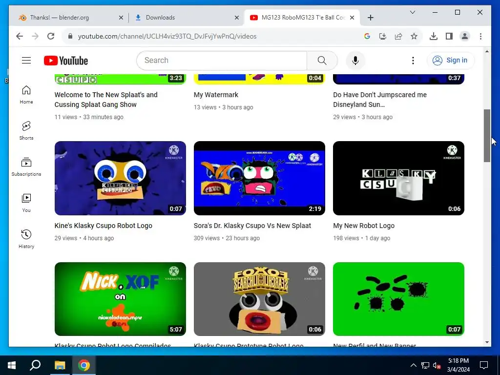Viewport: 500px width, 375px height.
Task: Play the green splat 0:07 thumbnail
Action: tap(398, 299)
